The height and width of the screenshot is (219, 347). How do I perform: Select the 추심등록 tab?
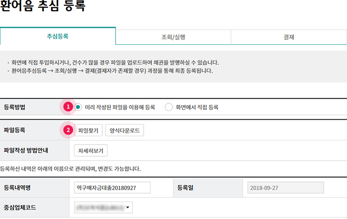click(x=58, y=36)
